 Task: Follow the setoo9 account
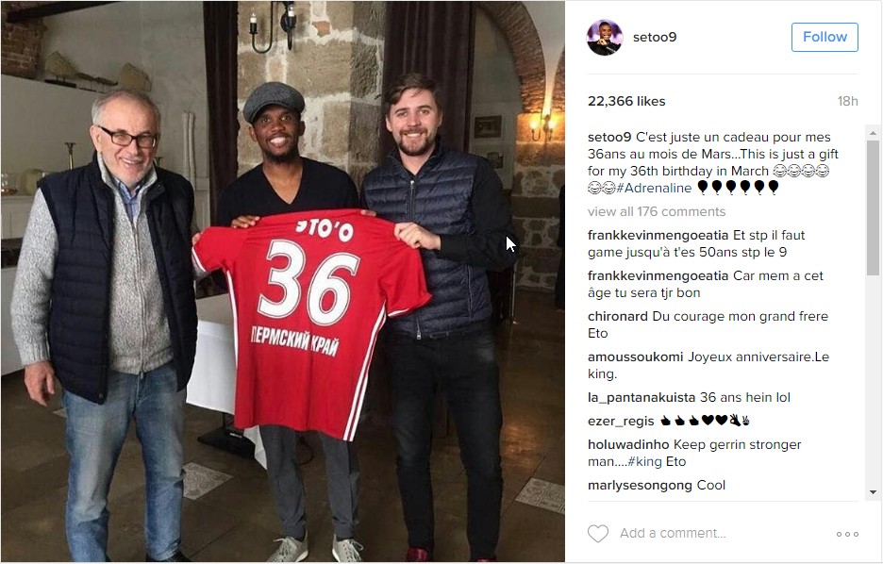click(825, 37)
